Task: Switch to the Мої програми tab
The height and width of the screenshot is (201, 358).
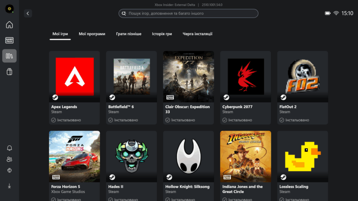Action: click(x=92, y=34)
